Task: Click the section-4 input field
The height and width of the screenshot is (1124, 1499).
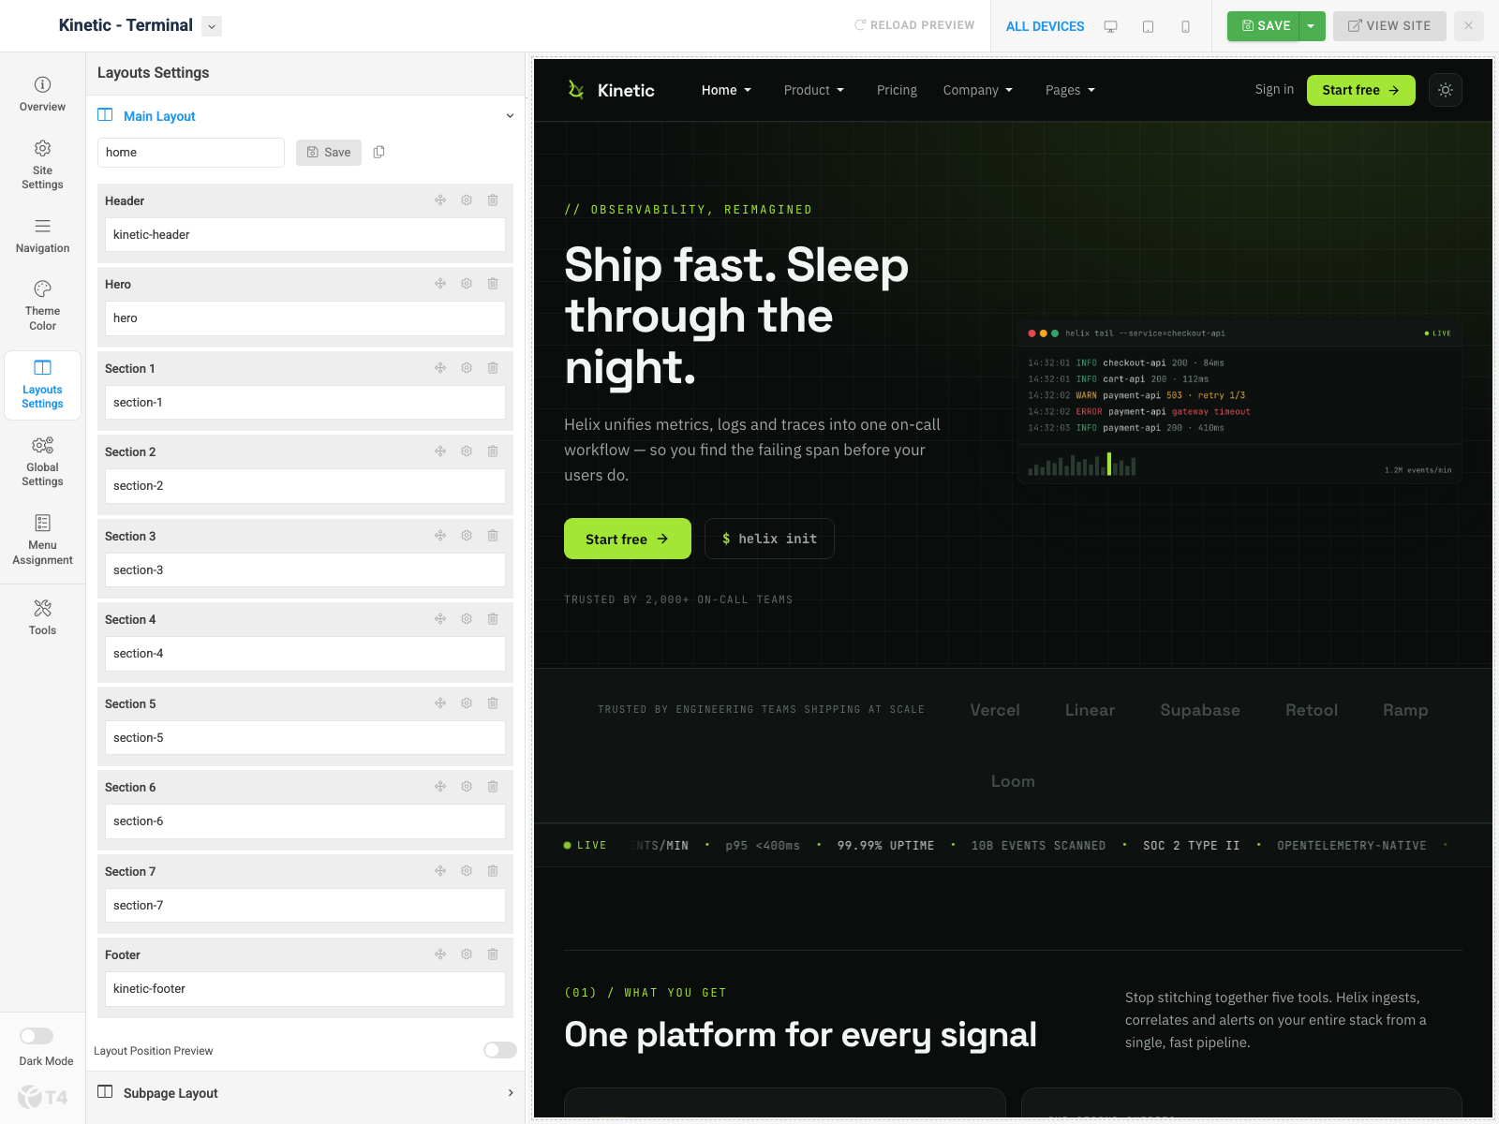Action: tap(305, 654)
